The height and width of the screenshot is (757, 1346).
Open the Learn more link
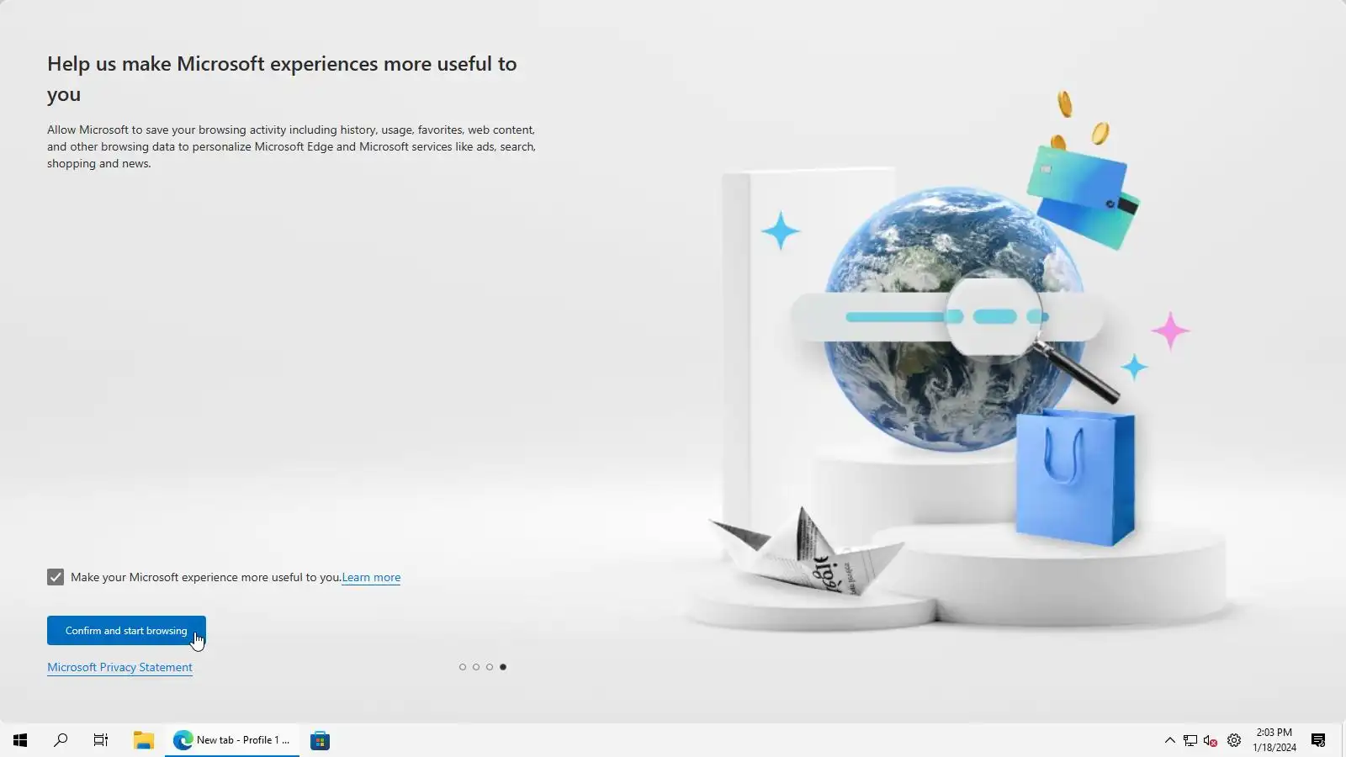[371, 577]
